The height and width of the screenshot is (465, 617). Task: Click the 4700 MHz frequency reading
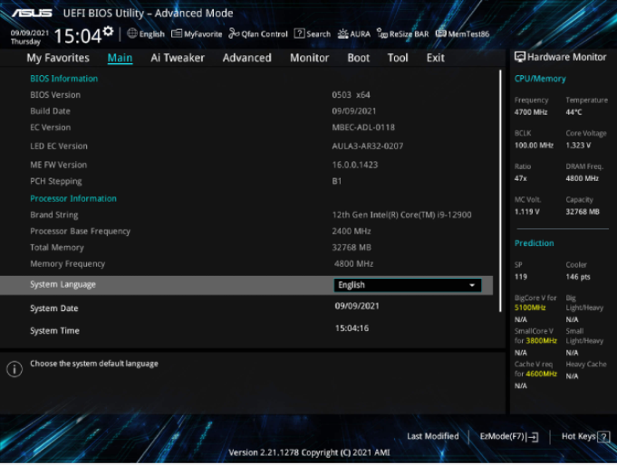pyautogui.click(x=531, y=112)
